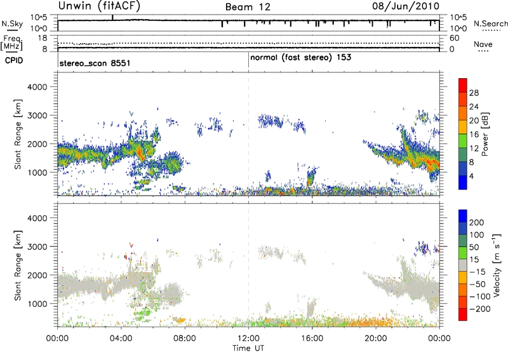The image size is (508, 352).
Task: Click 'Slant Range [km]' label of velocity panel
Action: click(x=18, y=266)
